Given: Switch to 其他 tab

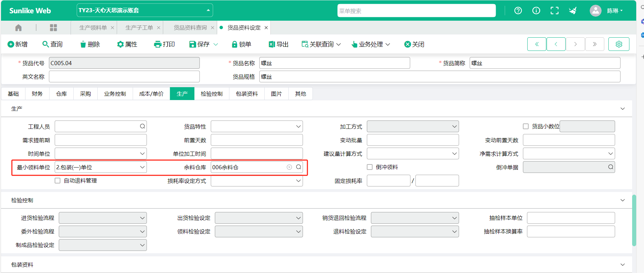Looking at the screenshot, I should coord(301,94).
